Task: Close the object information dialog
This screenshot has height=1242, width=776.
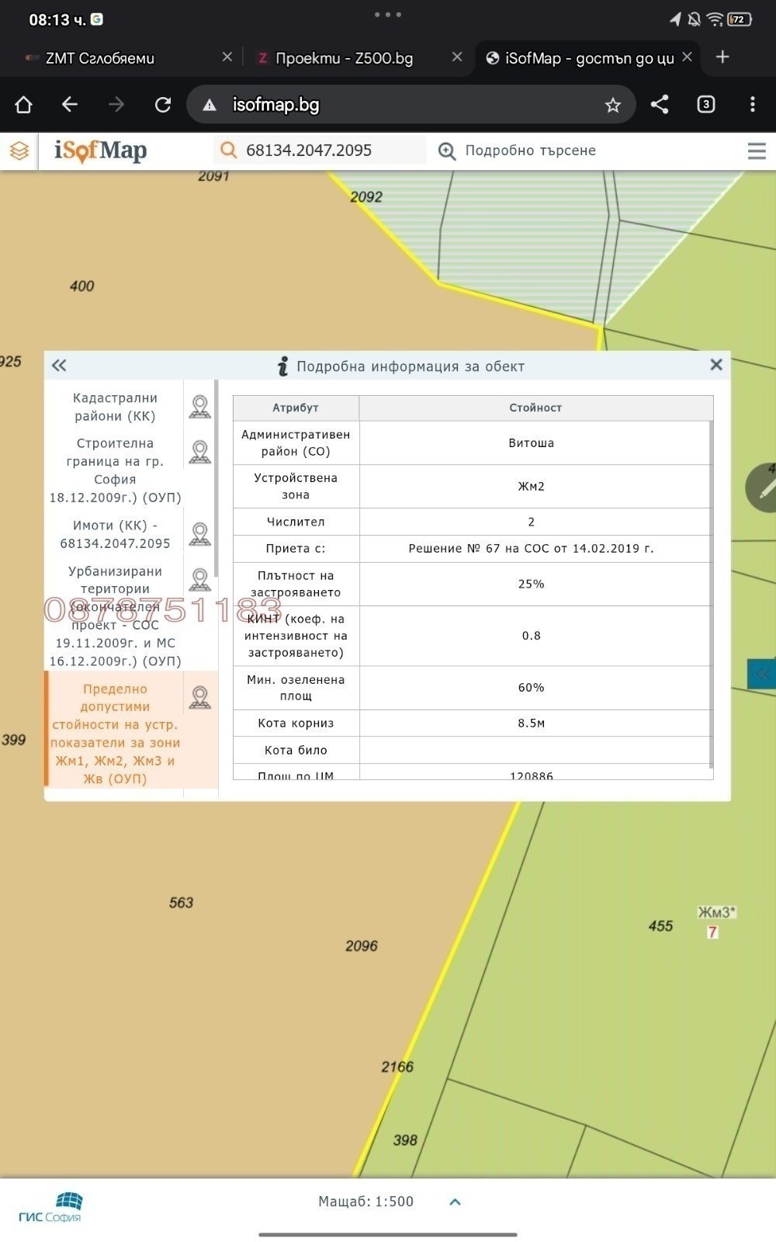Action: 716,365
